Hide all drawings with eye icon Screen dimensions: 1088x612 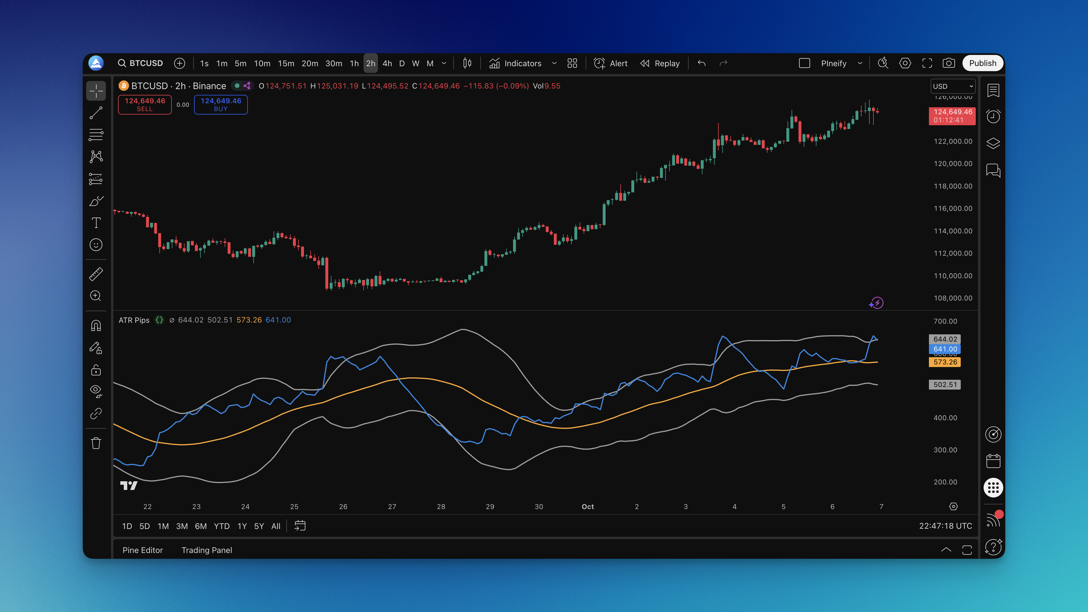(96, 391)
